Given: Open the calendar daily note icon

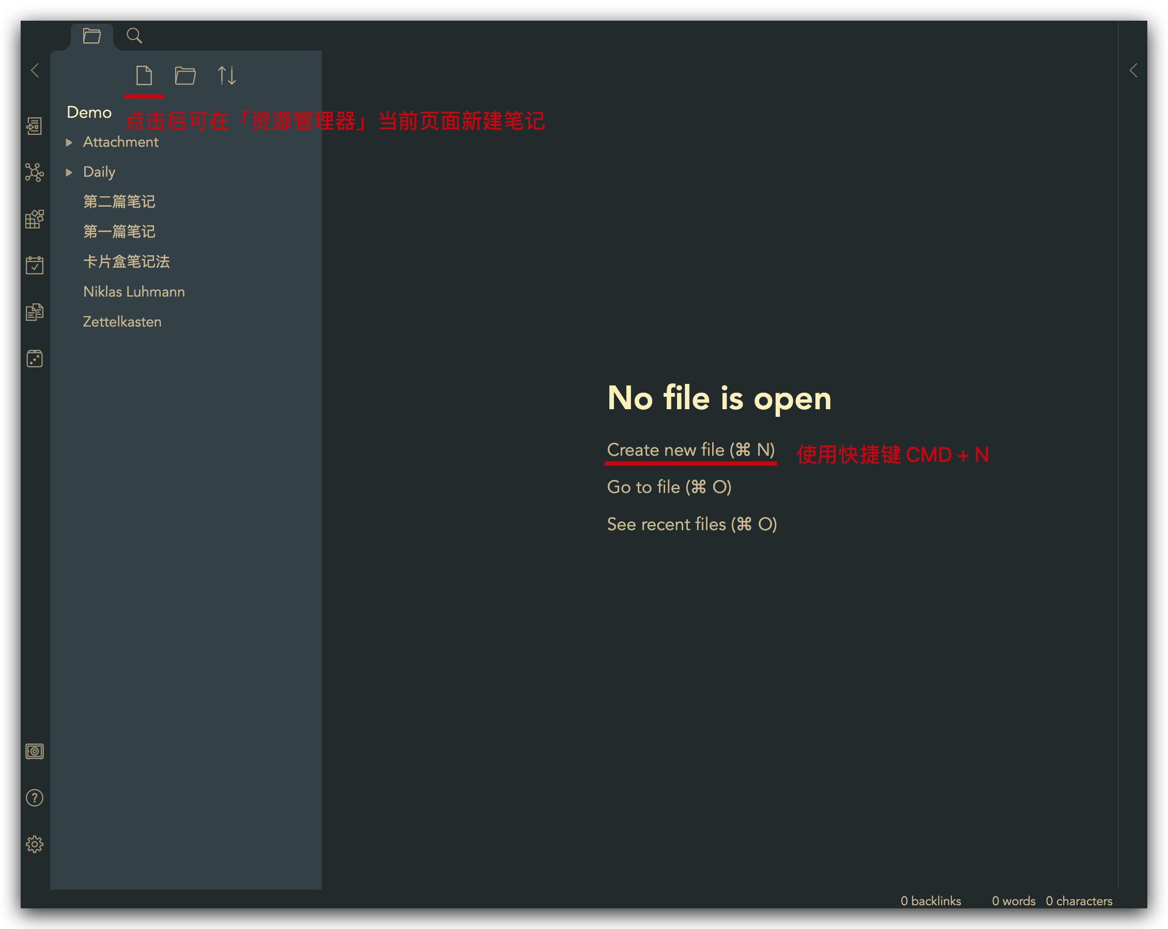Looking at the screenshot, I should coord(34,266).
